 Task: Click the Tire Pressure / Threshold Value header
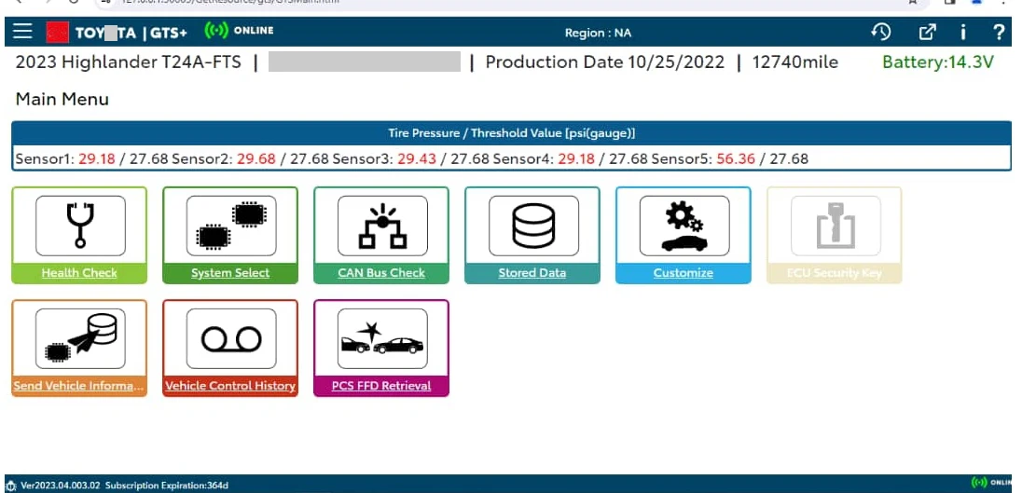pos(512,133)
